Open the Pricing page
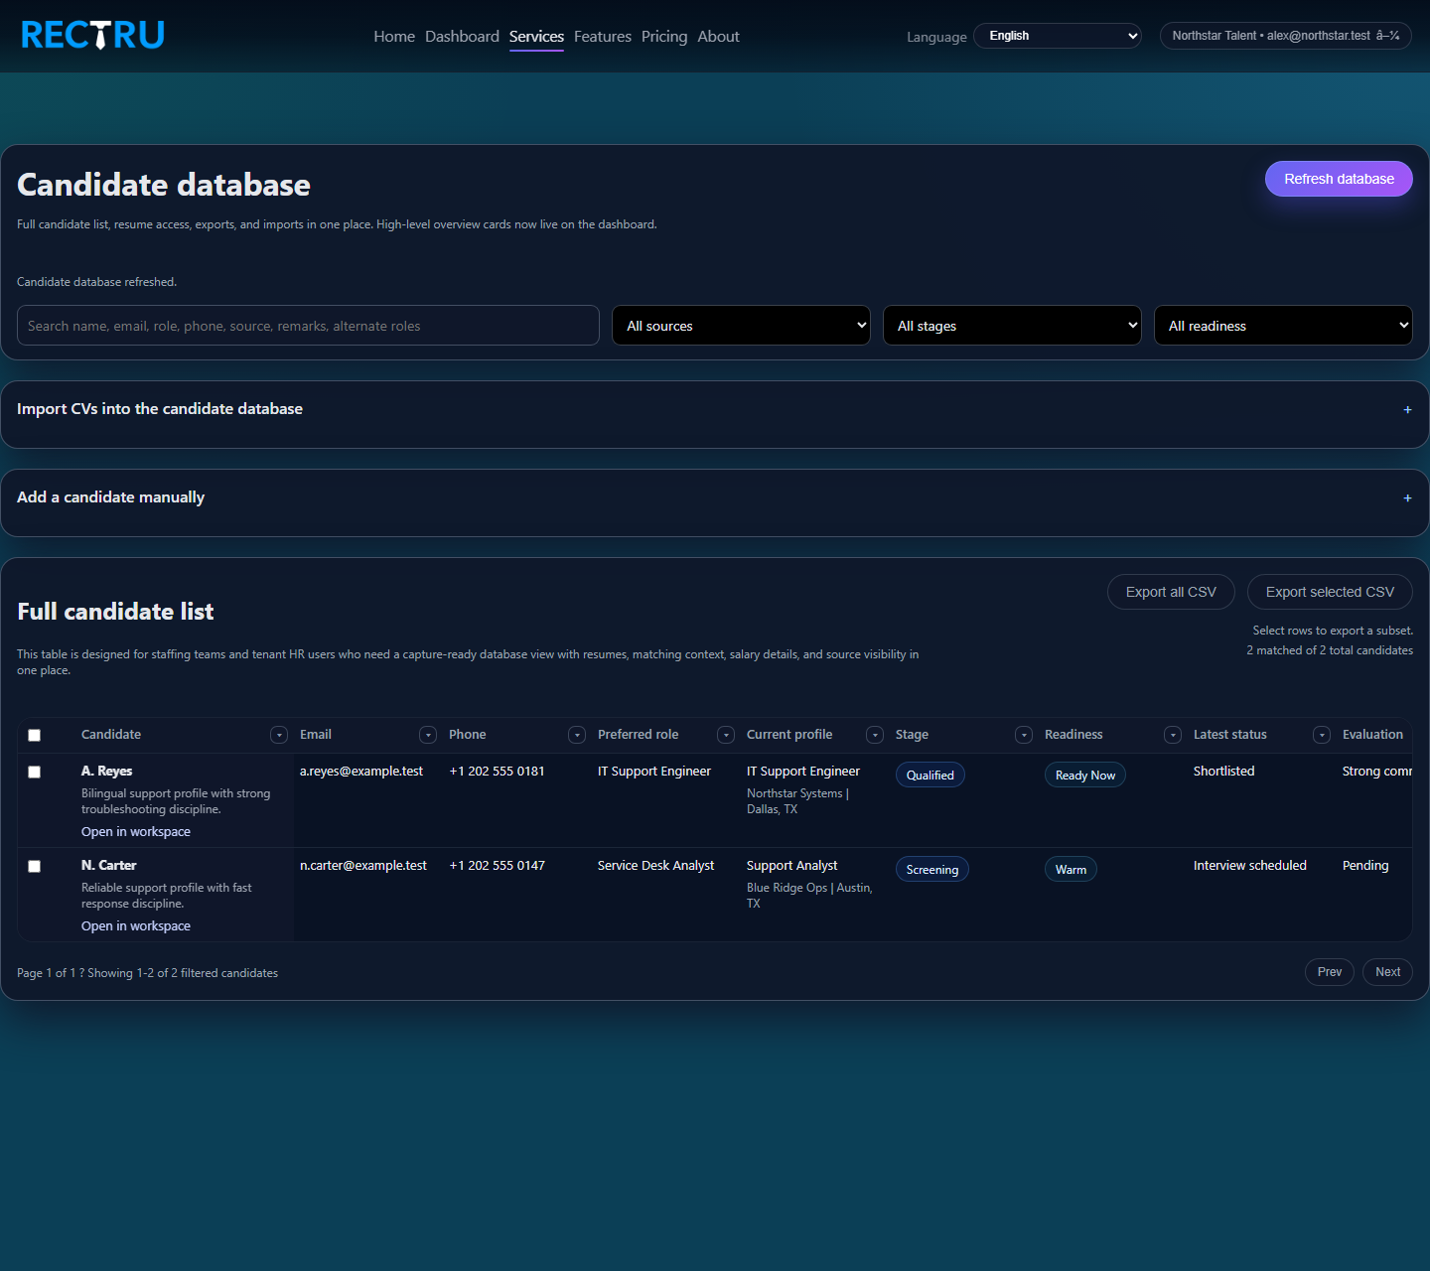 (x=663, y=36)
